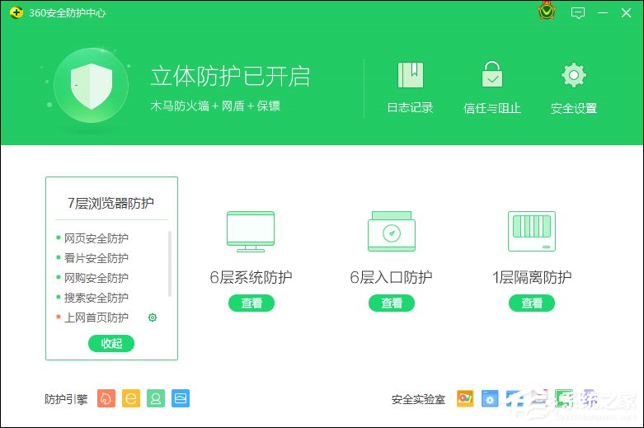Click the green protection engine icon
The width and height of the screenshot is (644, 428).
click(x=156, y=398)
